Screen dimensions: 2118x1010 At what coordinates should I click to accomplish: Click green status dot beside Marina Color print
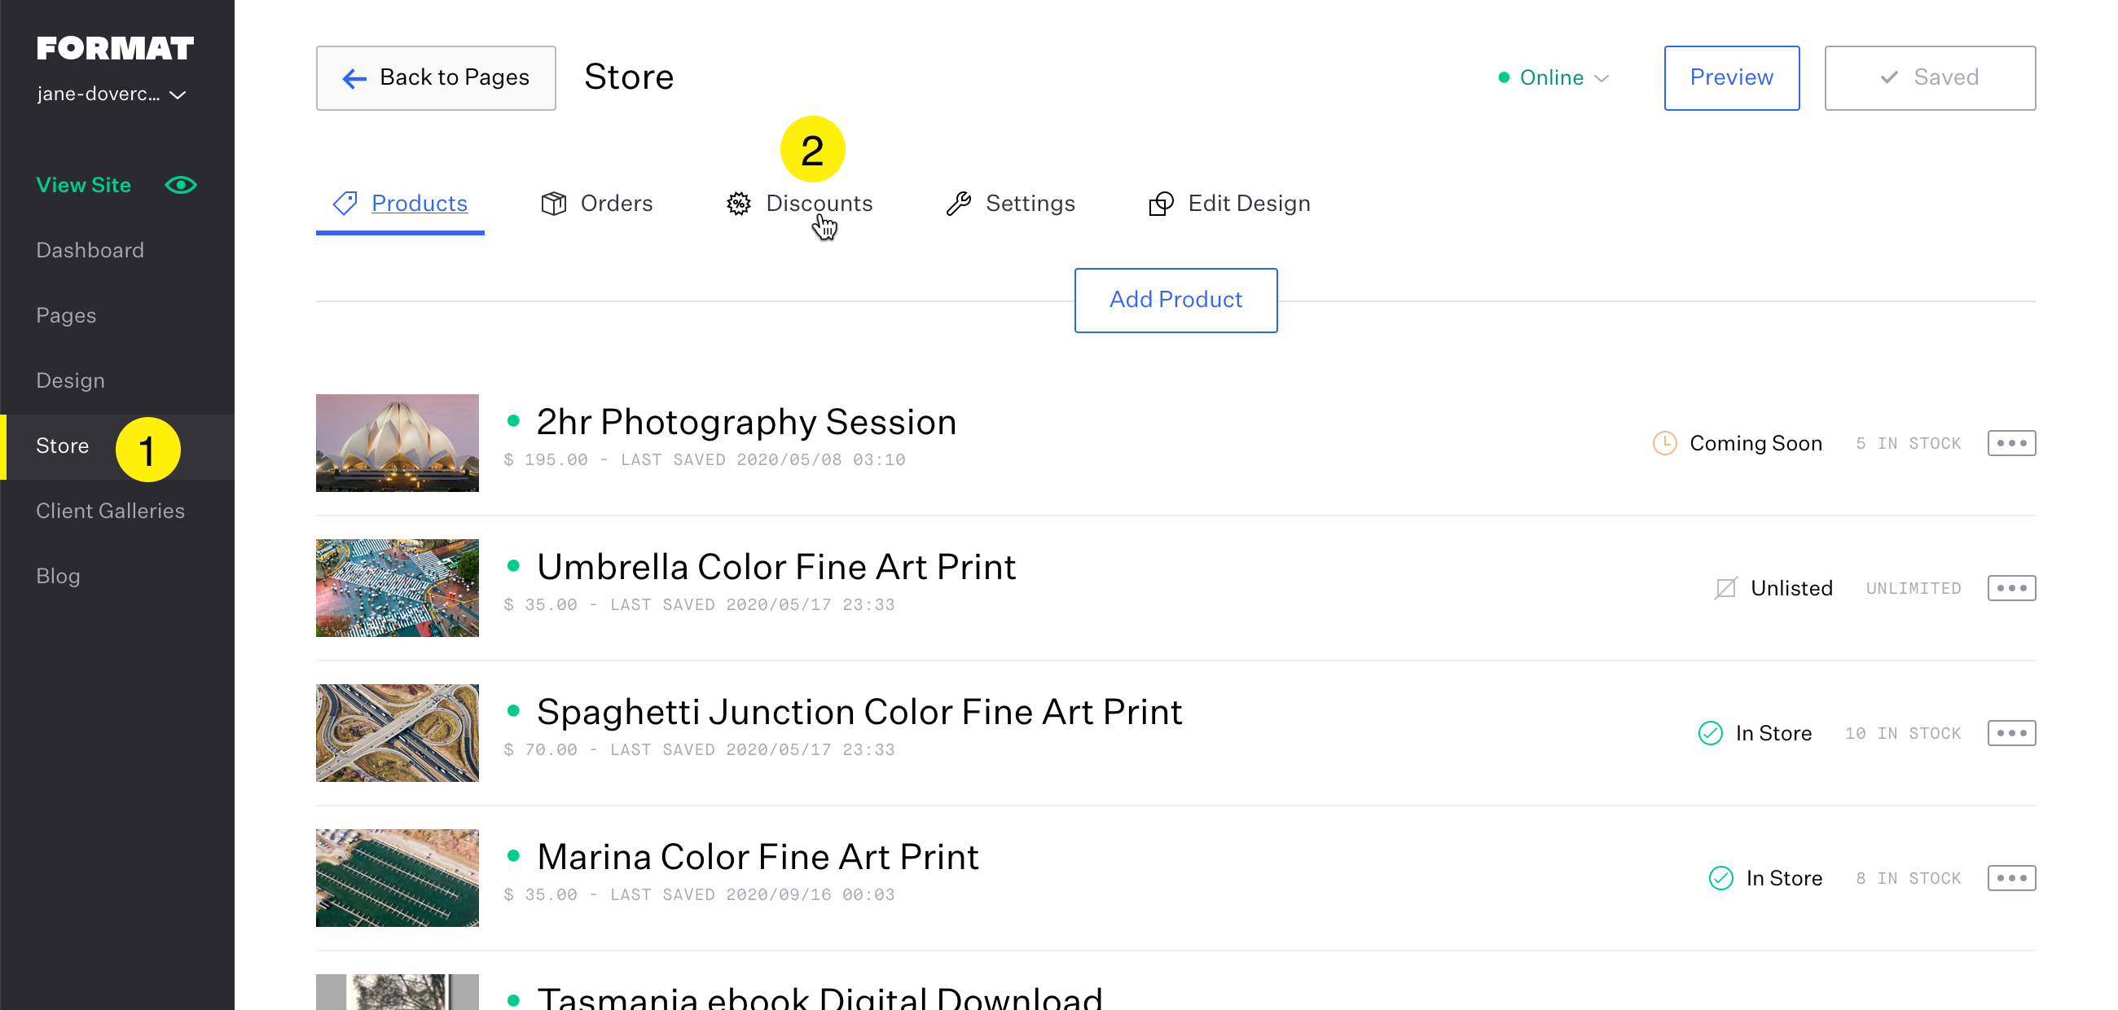pyautogui.click(x=514, y=855)
